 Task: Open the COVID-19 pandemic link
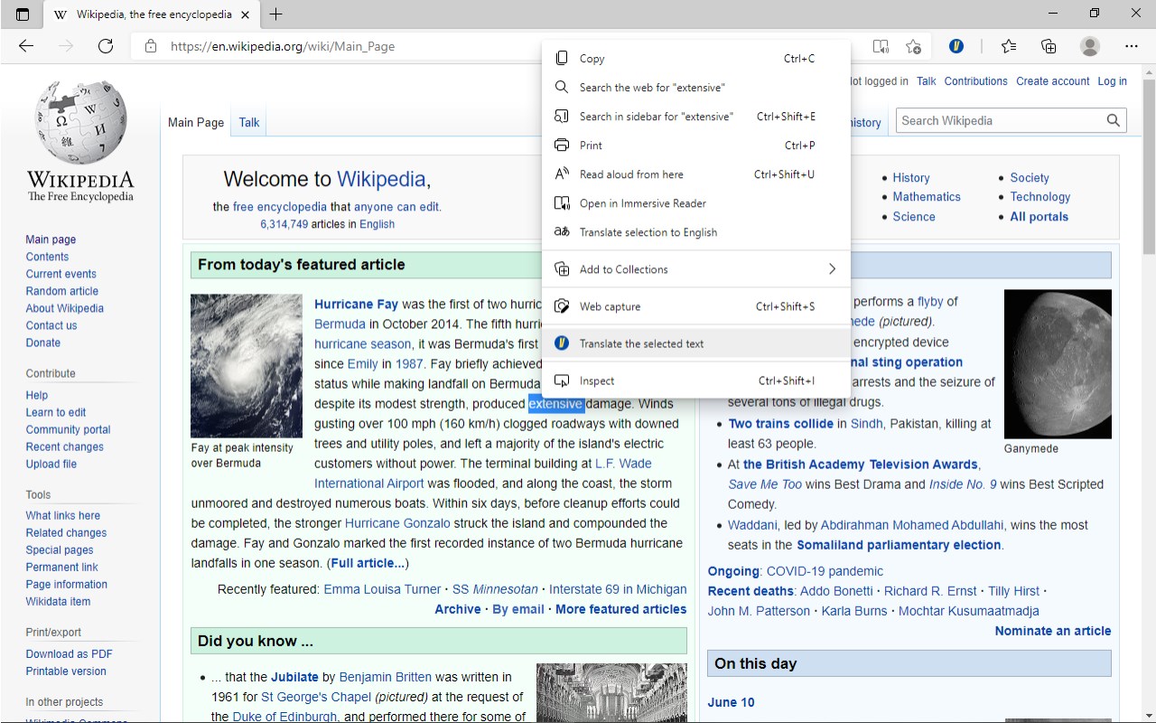tap(825, 571)
